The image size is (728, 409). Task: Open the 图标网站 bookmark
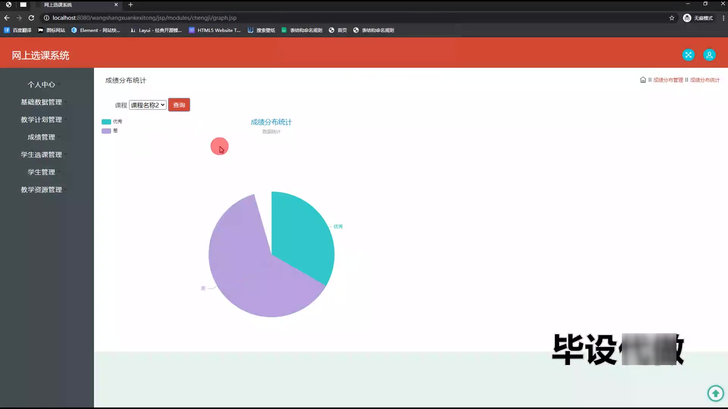(x=52, y=30)
